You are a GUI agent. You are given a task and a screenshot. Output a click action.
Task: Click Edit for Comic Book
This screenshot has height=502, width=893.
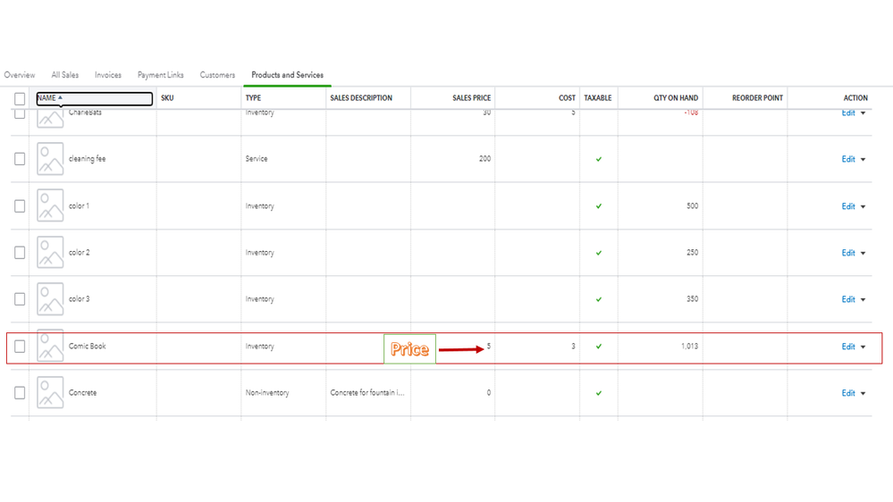[x=848, y=347]
